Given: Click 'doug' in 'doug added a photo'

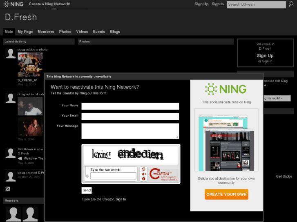Looking at the screenshot, I should (x=21, y=50).
